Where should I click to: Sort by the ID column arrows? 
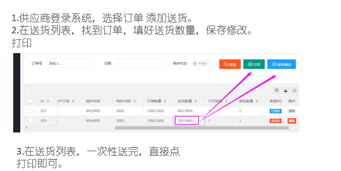48,101
